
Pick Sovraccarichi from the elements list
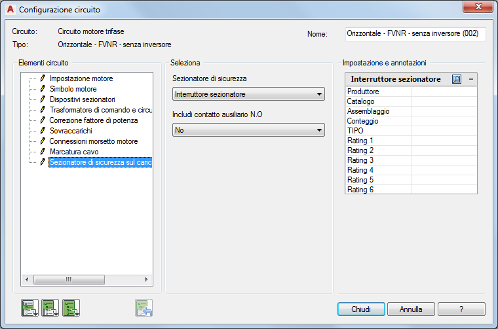pyautogui.click(x=71, y=131)
